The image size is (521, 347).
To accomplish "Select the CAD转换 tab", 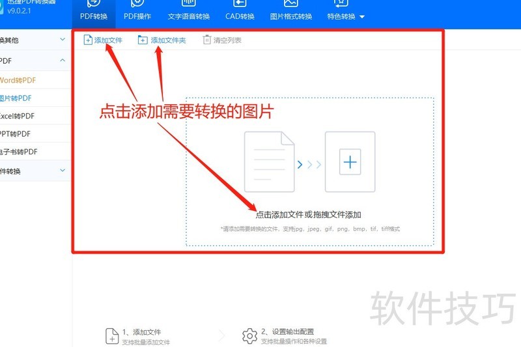I will point(240,13).
